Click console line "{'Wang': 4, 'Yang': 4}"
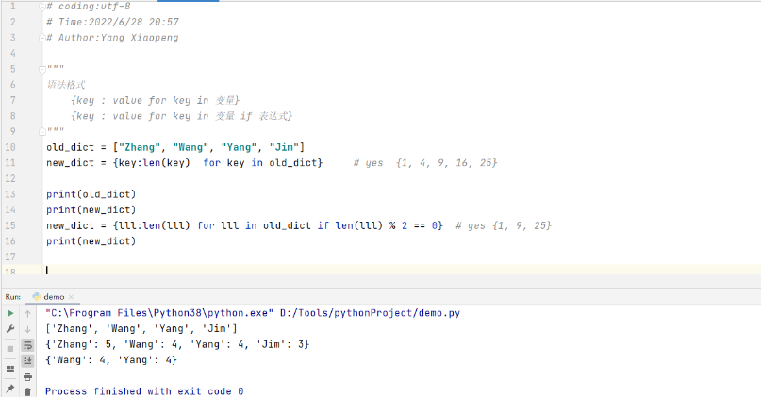Screen dimensions: 761x398 tap(111, 359)
